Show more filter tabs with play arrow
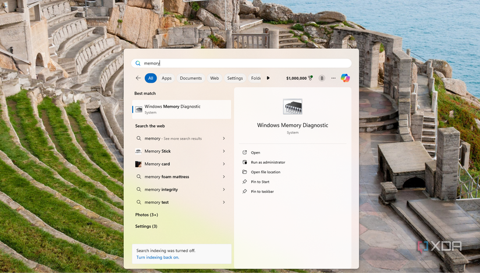Screen dimensions: 480x273 [x=268, y=78]
